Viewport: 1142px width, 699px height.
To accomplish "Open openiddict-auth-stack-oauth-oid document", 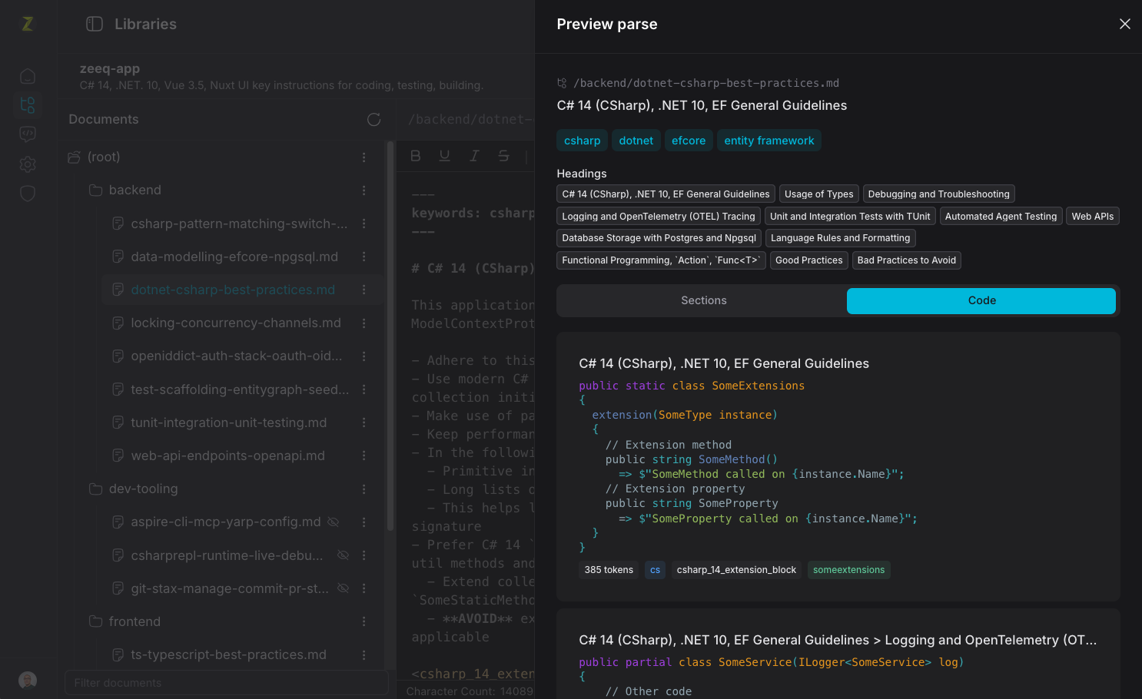I will [x=237, y=356].
